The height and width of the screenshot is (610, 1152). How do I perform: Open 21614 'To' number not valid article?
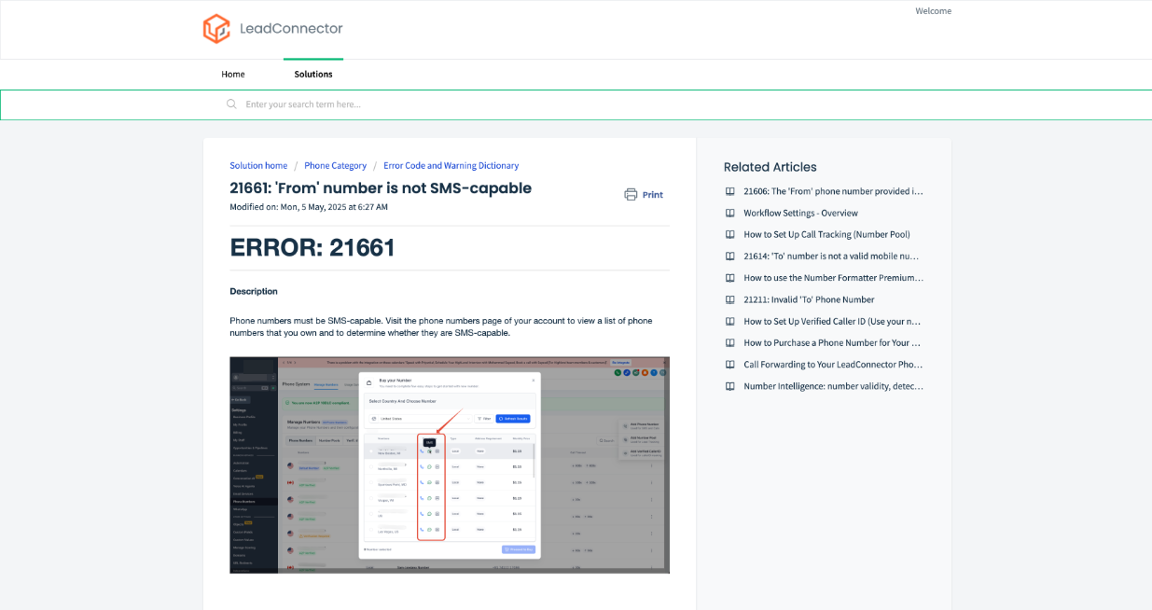coord(832,256)
